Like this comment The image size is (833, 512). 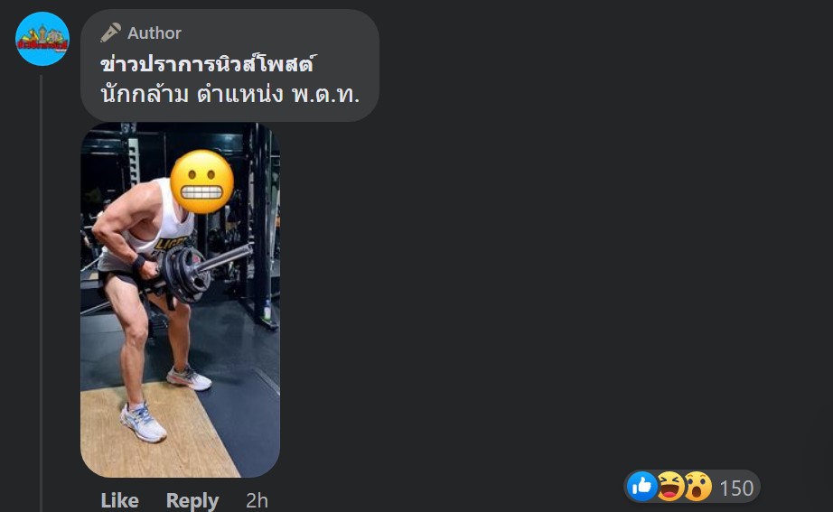pos(119,500)
